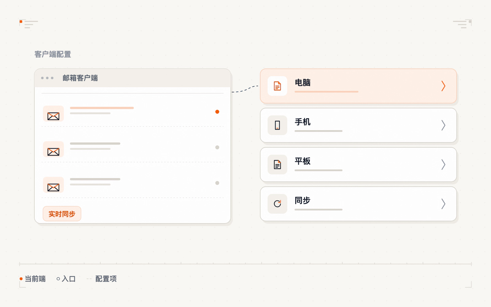
Task: Click the 实时同步 button
Action: click(x=62, y=214)
